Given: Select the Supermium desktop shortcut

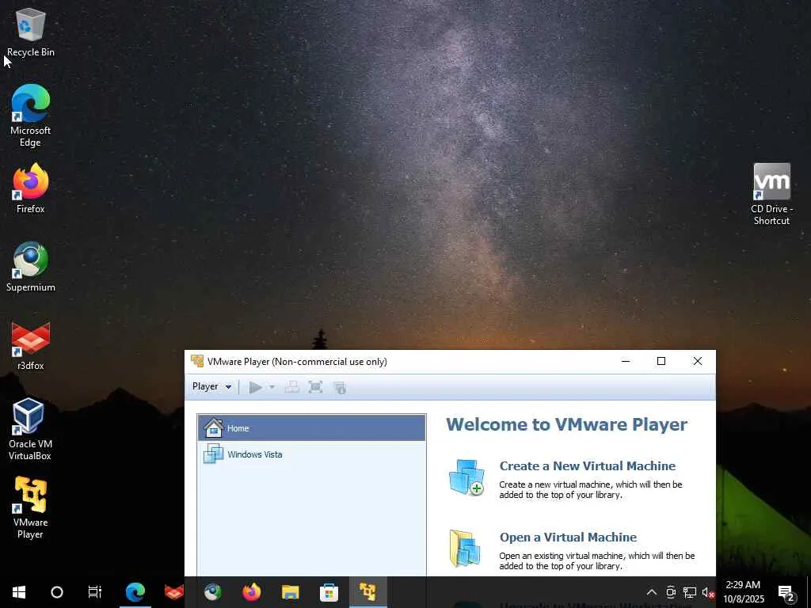Looking at the screenshot, I should pos(31,267).
